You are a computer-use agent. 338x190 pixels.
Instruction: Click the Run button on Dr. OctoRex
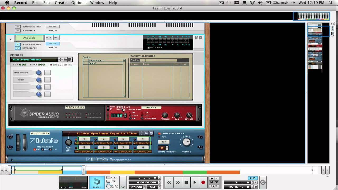point(164,142)
